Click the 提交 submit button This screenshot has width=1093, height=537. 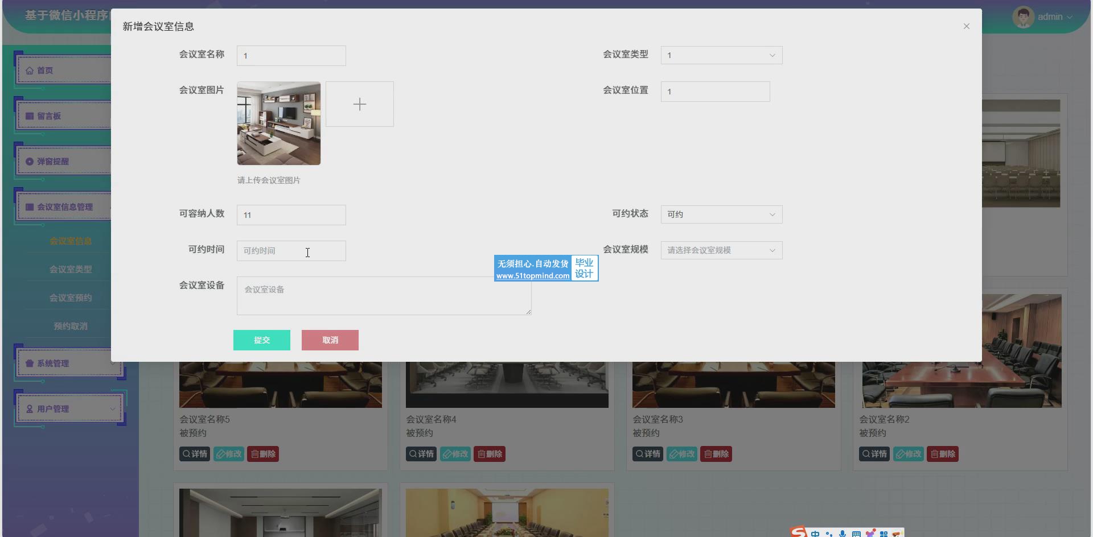[x=262, y=340]
